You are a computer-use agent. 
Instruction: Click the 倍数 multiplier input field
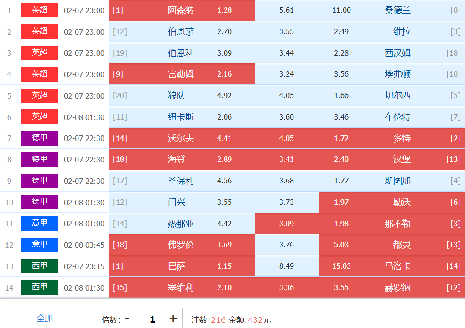click(152, 319)
